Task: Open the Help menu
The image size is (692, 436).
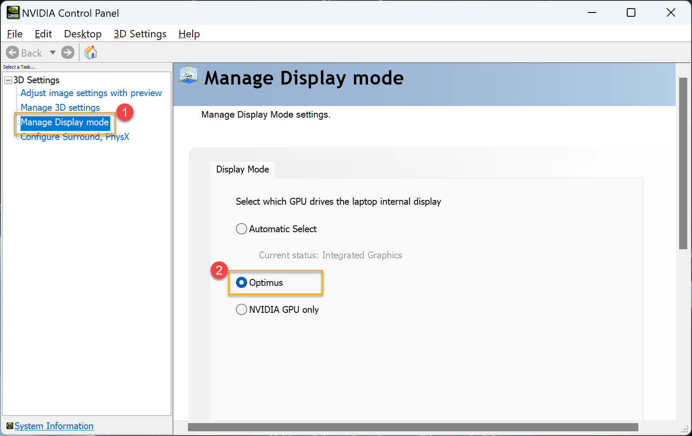Action: [189, 34]
